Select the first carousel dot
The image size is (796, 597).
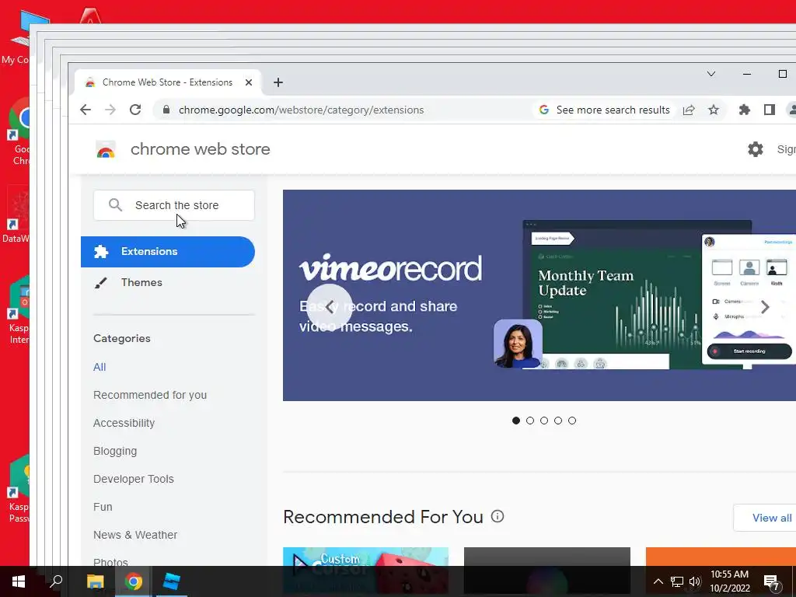pos(516,421)
